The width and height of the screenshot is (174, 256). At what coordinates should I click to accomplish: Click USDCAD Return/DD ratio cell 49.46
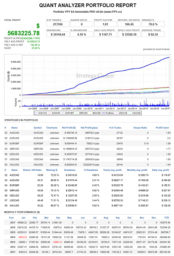40,200
